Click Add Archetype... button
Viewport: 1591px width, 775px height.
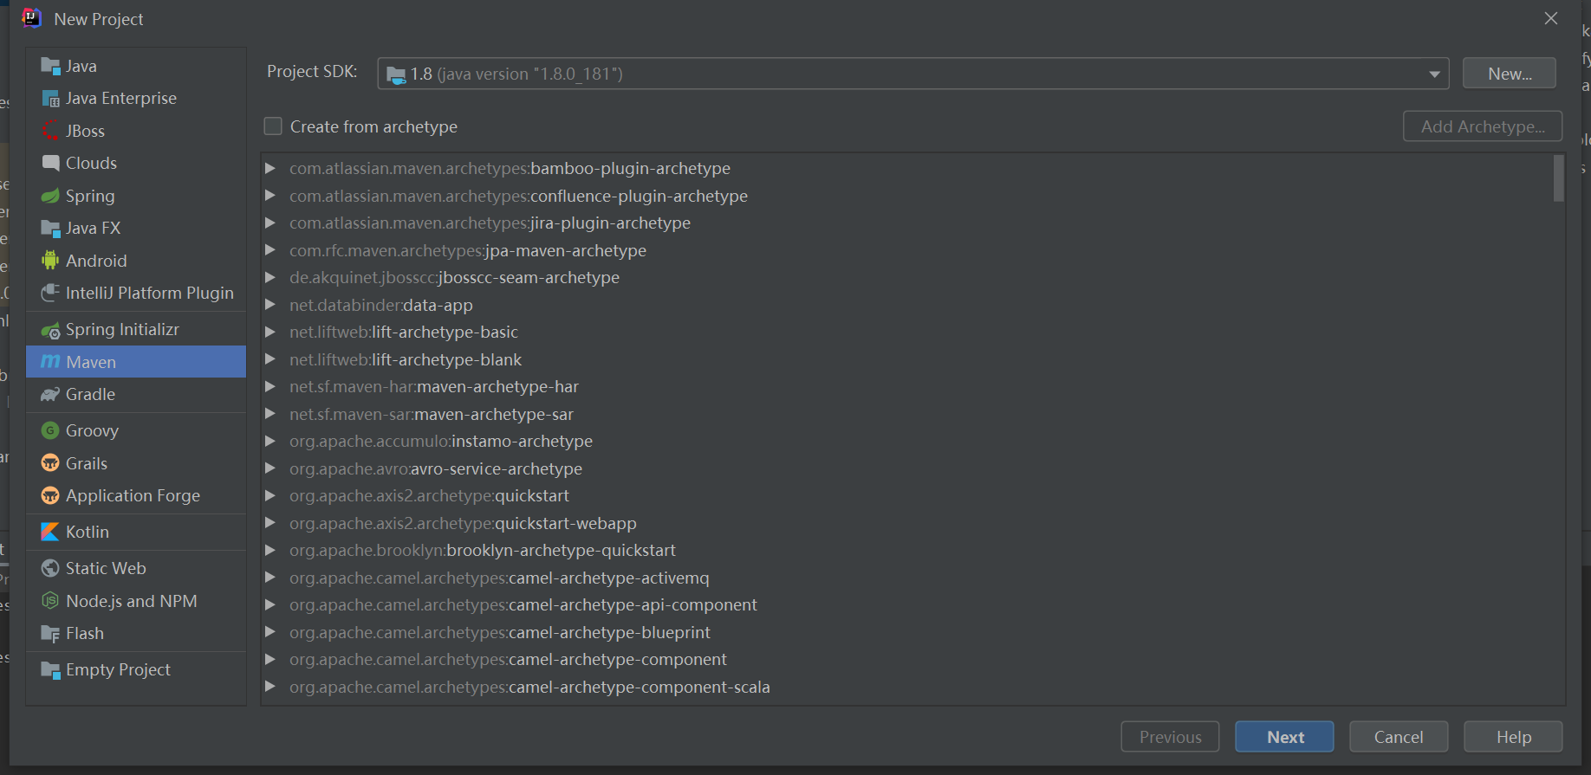click(x=1483, y=126)
